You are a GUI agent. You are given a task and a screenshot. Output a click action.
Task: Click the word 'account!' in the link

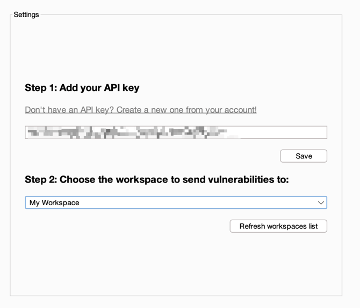[x=240, y=110]
